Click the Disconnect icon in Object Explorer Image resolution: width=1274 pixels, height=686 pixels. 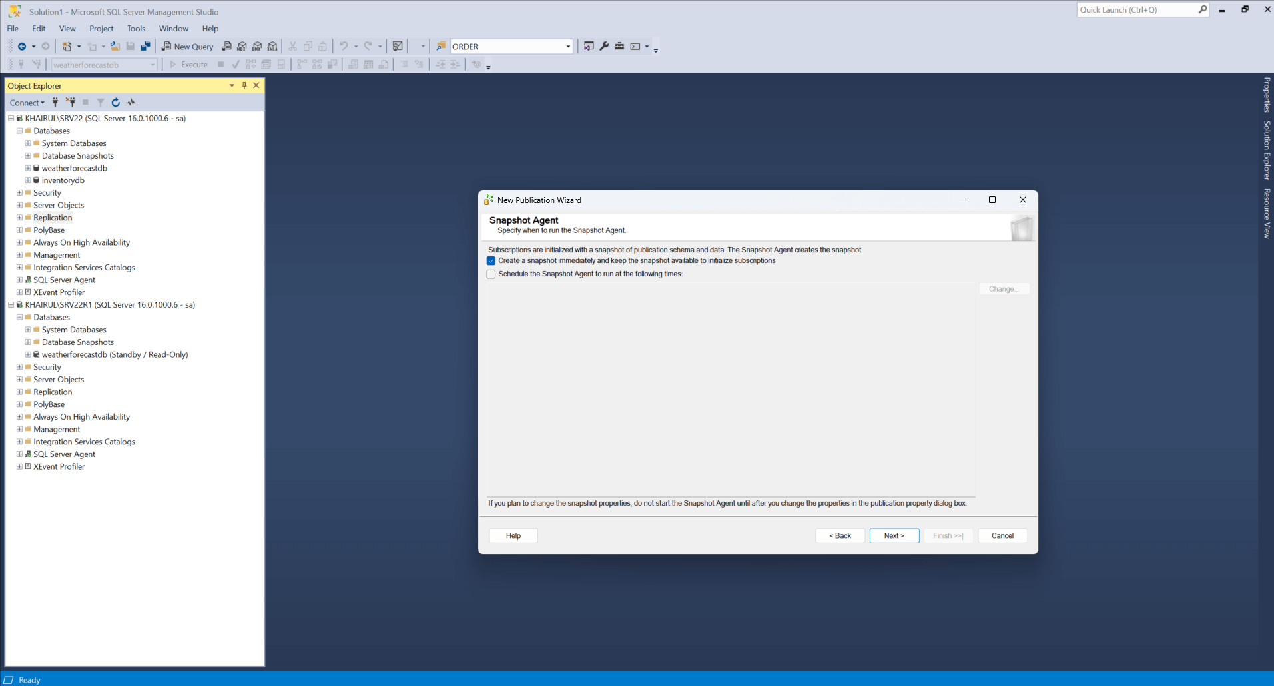pos(70,103)
